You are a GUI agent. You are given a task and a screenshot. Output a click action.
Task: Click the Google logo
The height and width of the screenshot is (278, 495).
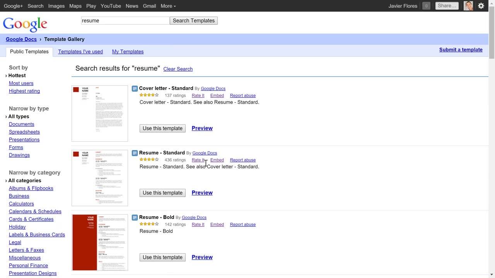pyautogui.click(x=25, y=24)
